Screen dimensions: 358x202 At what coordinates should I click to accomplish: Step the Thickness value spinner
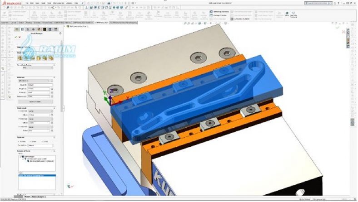point(52,96)
